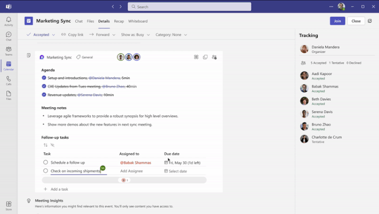This screenshot has width=379, height=214.
Task: Click the attendee response summary icon
Action: coord(303,63)
